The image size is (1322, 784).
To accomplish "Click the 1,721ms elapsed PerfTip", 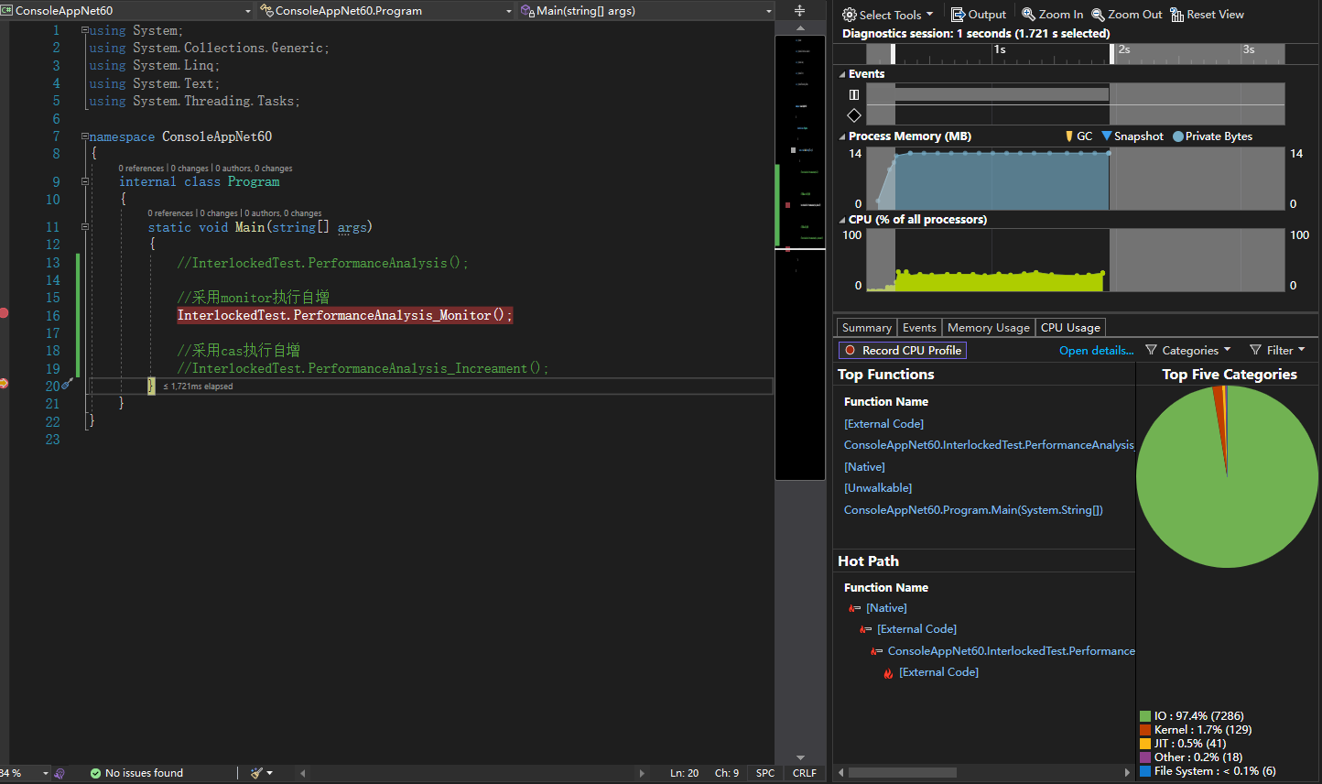I will [x=198, y=387].
